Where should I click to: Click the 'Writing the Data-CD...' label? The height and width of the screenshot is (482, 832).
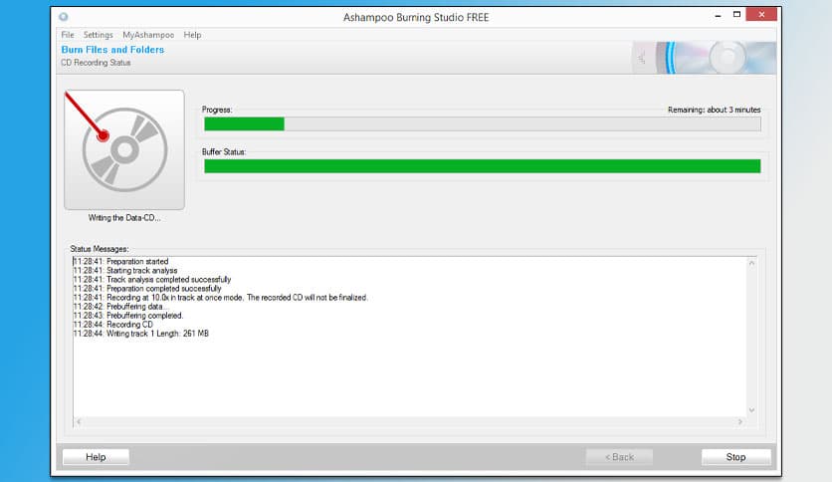click(124, 218)
